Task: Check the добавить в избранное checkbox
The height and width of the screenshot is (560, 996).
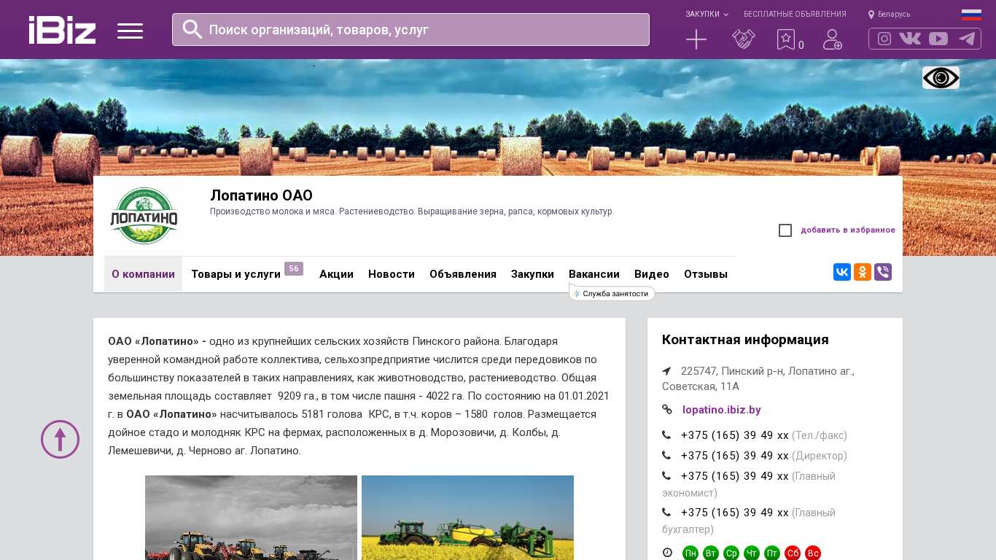Action: click(x=785, y=230)
